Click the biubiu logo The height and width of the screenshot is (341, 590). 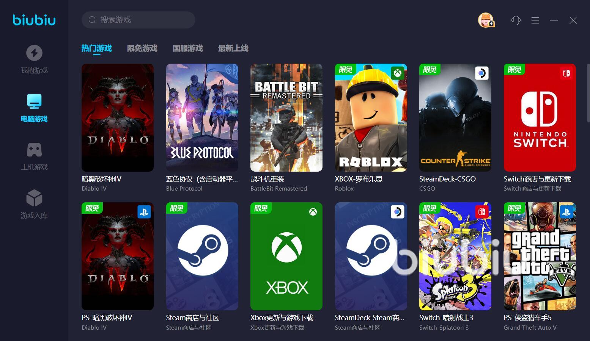pyautogui.click(x=34, y=20)
